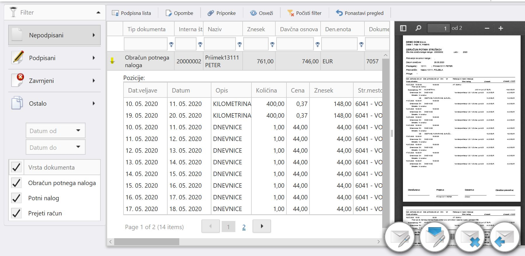Zoom in the PDF with plus icon

[500, 28]
